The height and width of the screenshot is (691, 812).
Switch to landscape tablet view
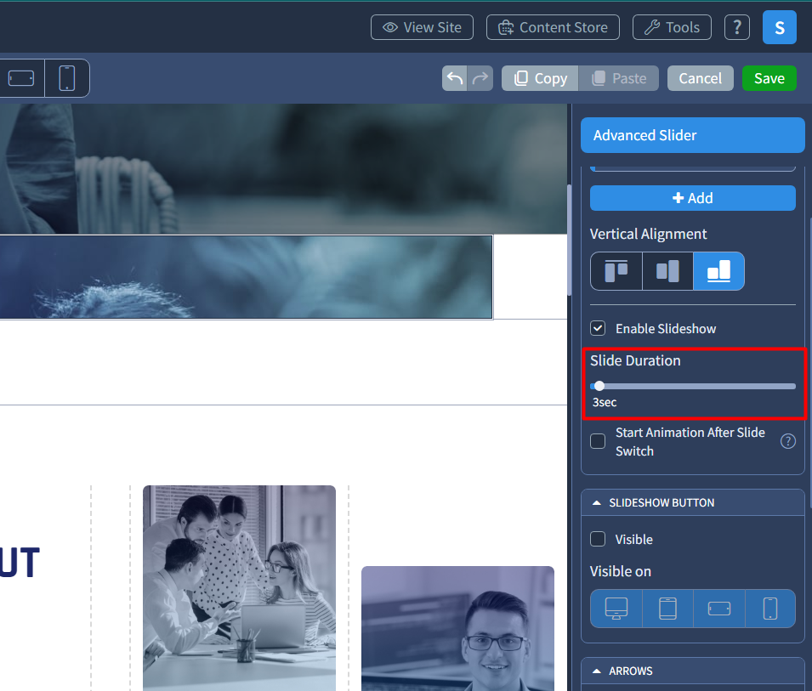tap(22, 78)
